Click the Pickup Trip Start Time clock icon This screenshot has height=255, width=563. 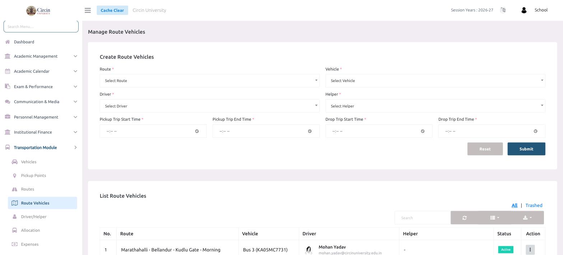(197, 131)
